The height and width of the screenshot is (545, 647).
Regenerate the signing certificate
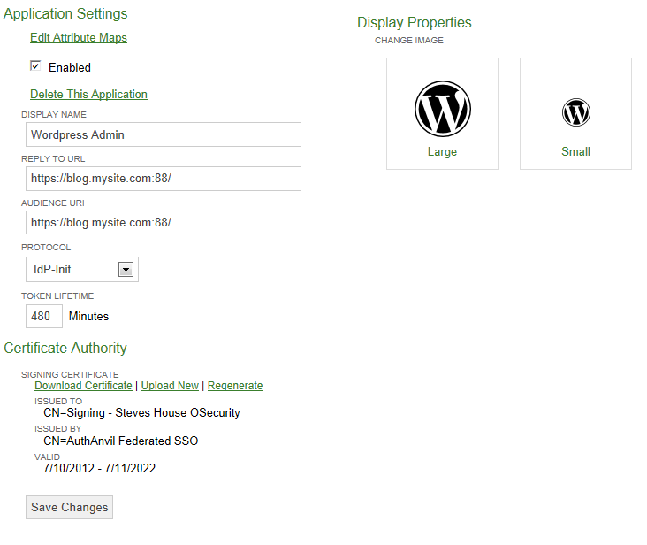pos(235,386)
